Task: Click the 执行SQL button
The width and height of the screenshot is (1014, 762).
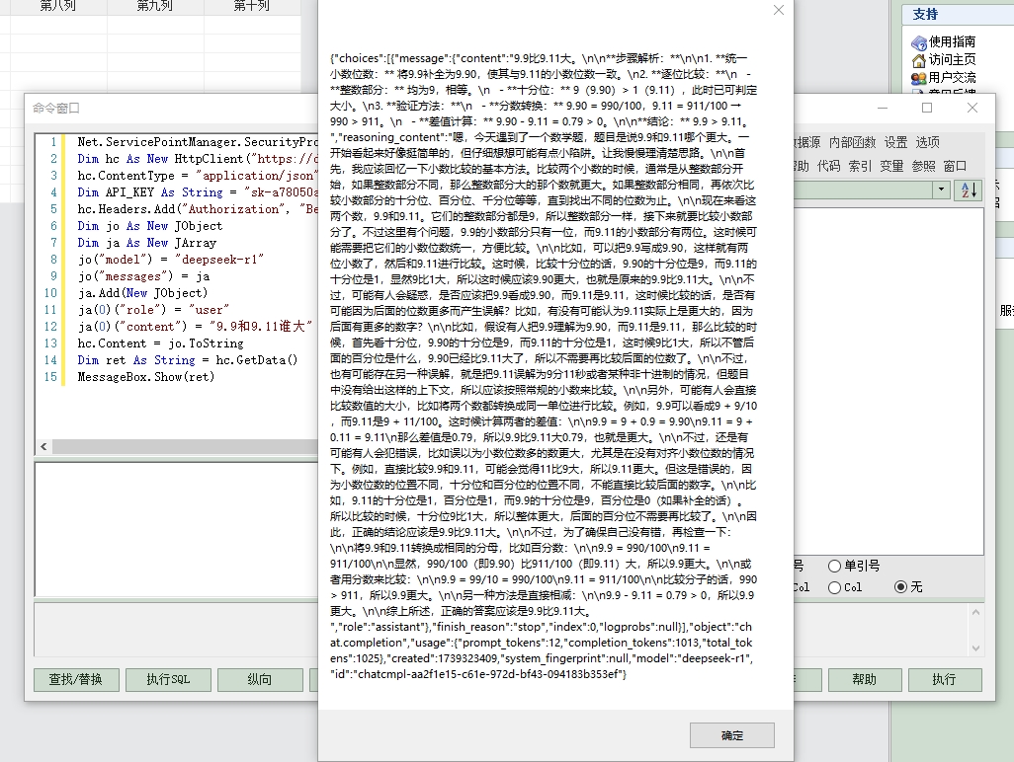Action: [x=168, y=679]
